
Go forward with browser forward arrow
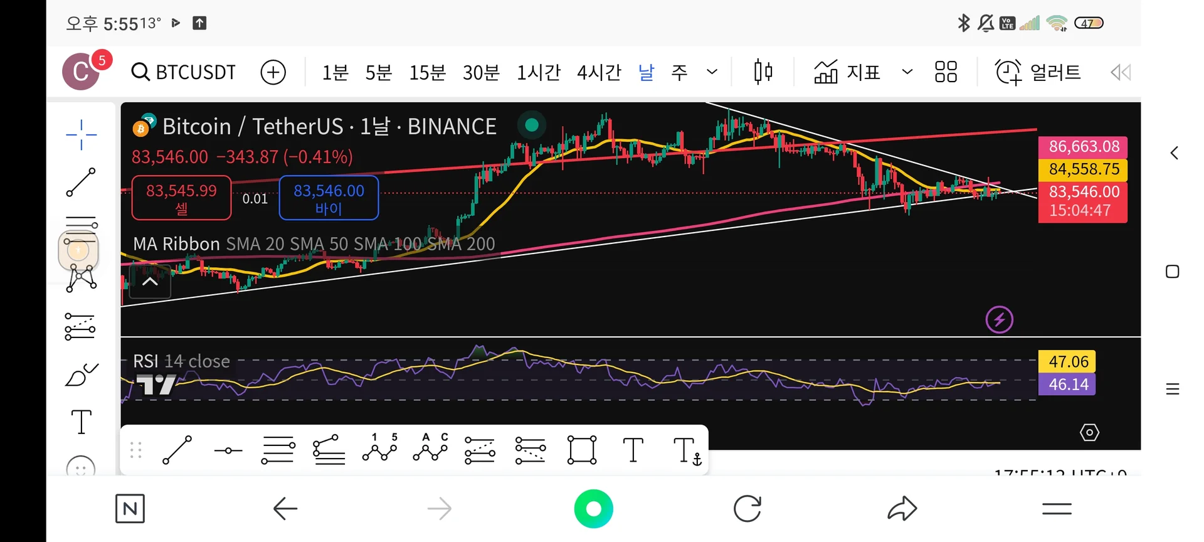(x=440, y=509)
